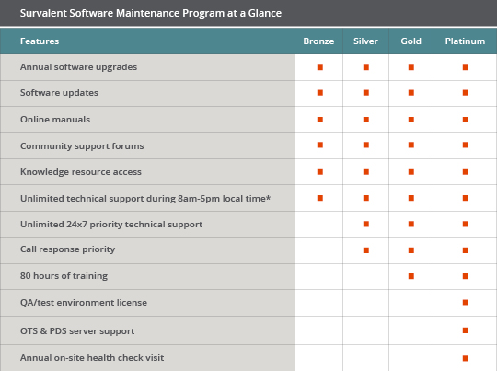Click Bronze marker for Software updates
The height and width of the screenshot is (371, 497).
pos(320,93)
